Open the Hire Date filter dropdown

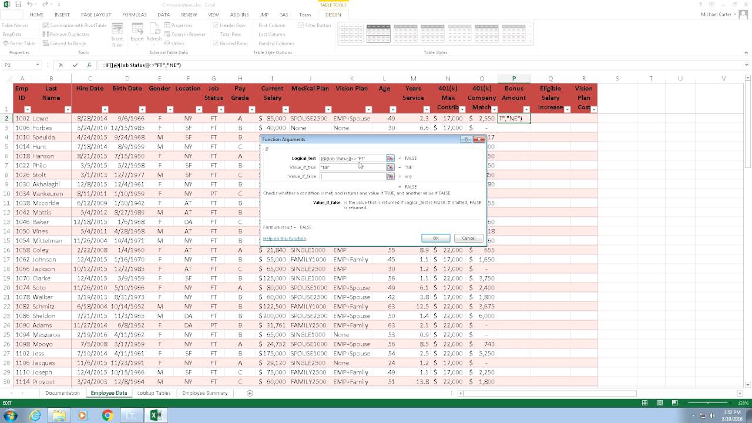pyautogui.click(x=105, y=109)
